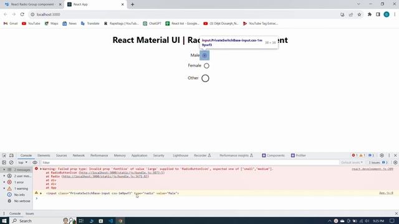
Task: Reload the page
Action: click(x=22, y=14)
